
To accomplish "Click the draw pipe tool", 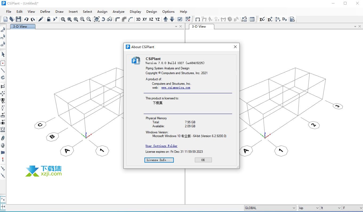I will (x=3, y=78).
